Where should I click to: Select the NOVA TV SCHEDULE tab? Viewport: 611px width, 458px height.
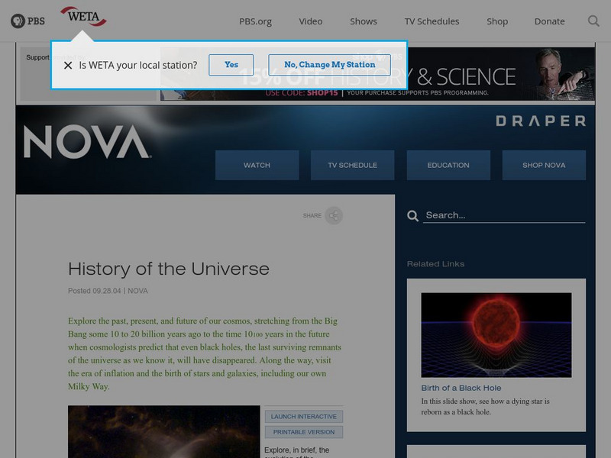pos(353,165)
